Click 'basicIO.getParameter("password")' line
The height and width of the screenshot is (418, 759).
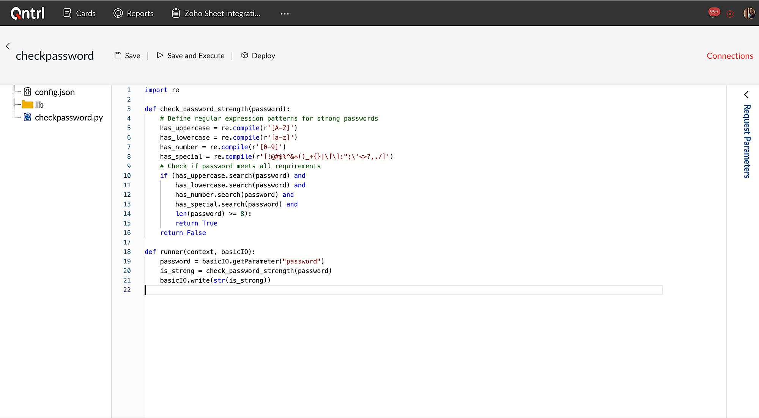pyautogui.click(x=242, y=261)
